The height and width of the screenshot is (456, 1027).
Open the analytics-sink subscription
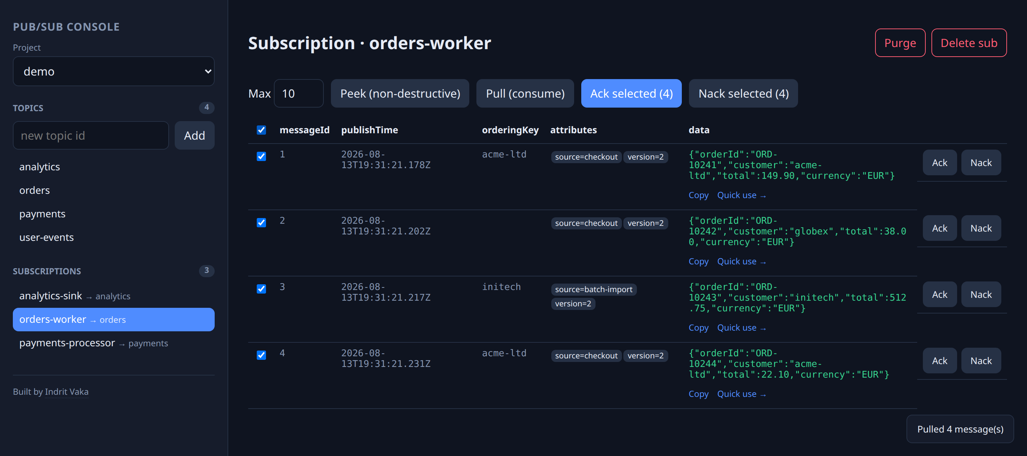[114, 296]
